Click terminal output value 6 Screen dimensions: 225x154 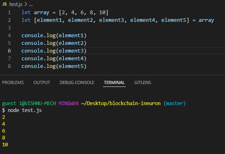pyautogui.click(x=4, y=131)
